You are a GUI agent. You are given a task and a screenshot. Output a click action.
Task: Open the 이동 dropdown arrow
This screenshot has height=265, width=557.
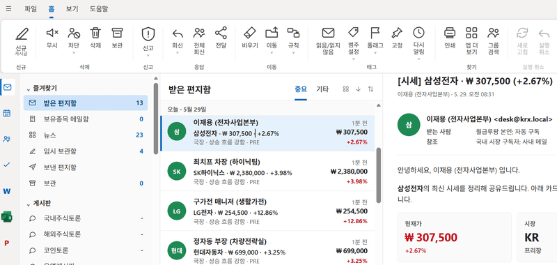click(272, 52)
